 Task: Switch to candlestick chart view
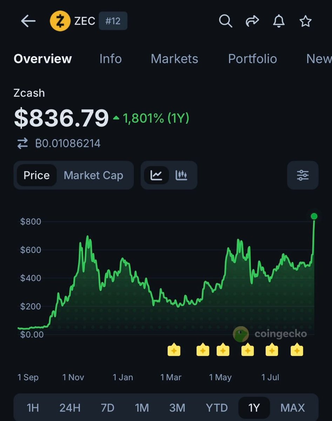pyautogui.click(x=182, y=175)
